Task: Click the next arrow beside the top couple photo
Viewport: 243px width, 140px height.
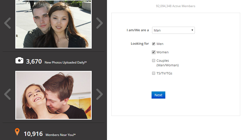Action: pyautogui.click(x=99, y=23)
